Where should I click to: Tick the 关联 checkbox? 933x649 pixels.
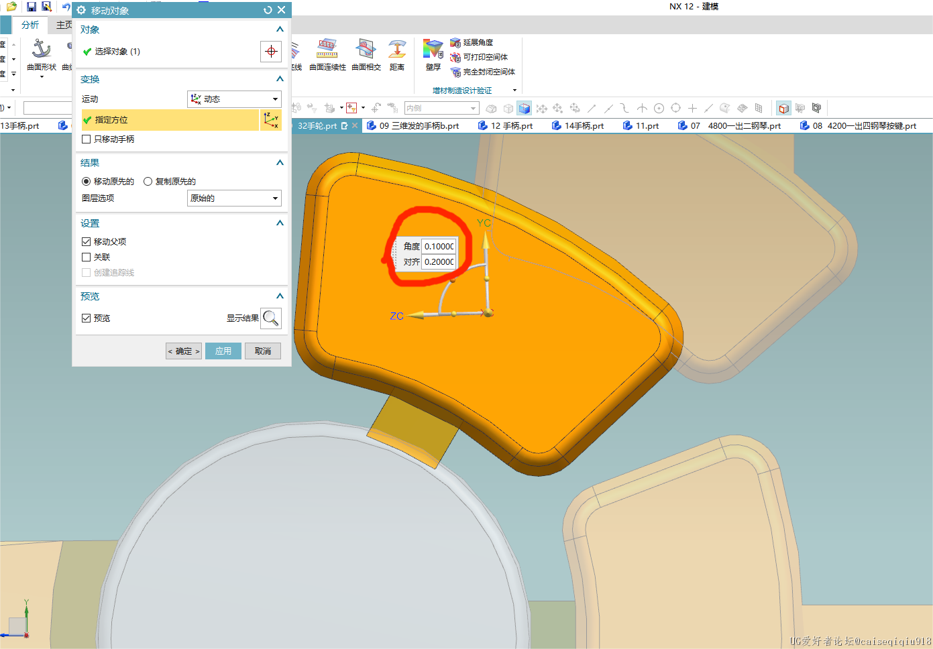(86, 257)
